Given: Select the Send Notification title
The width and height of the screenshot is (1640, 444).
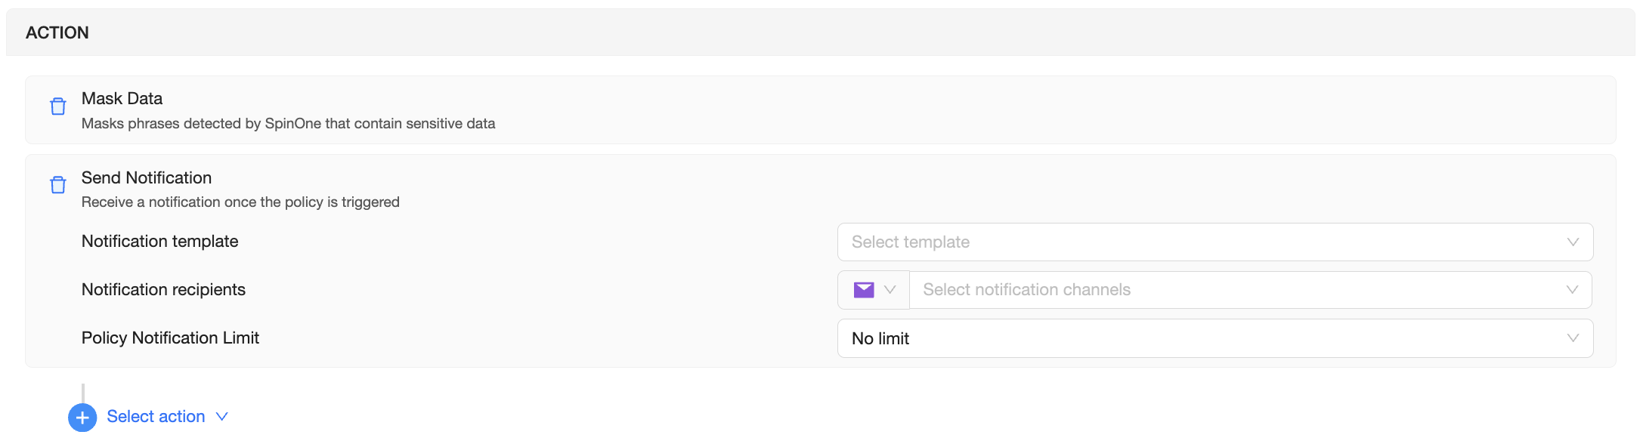Looking at the screenshot, I should [147, 178].
